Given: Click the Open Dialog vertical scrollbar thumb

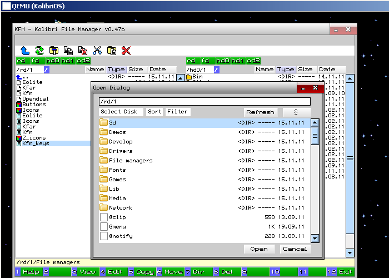Looking at the screenshot, I should [315, 136].
